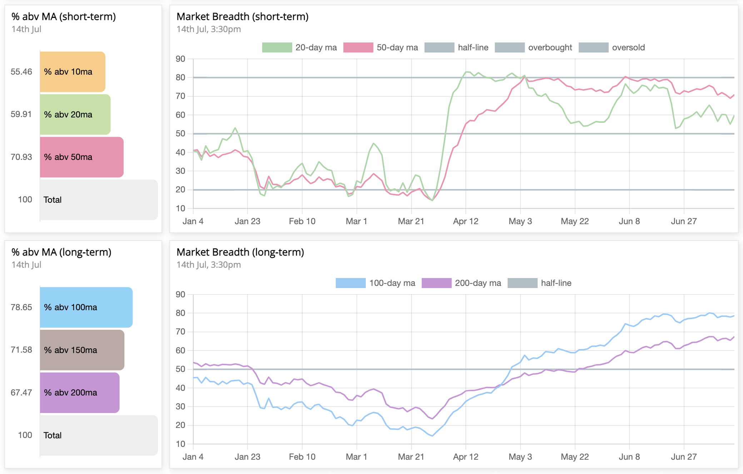The height and width of the screenshot is (474, 743).
Task: Click the long-term Total bar
Action: click(99, 435)
